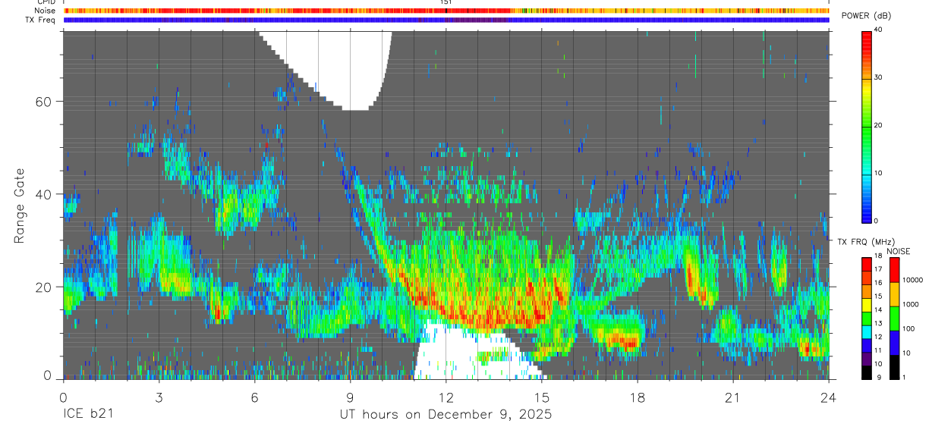The width and height of the screenshot is (932, 430).
Task: Click the '100' noise legend label
Action: [x=909, y=329]
